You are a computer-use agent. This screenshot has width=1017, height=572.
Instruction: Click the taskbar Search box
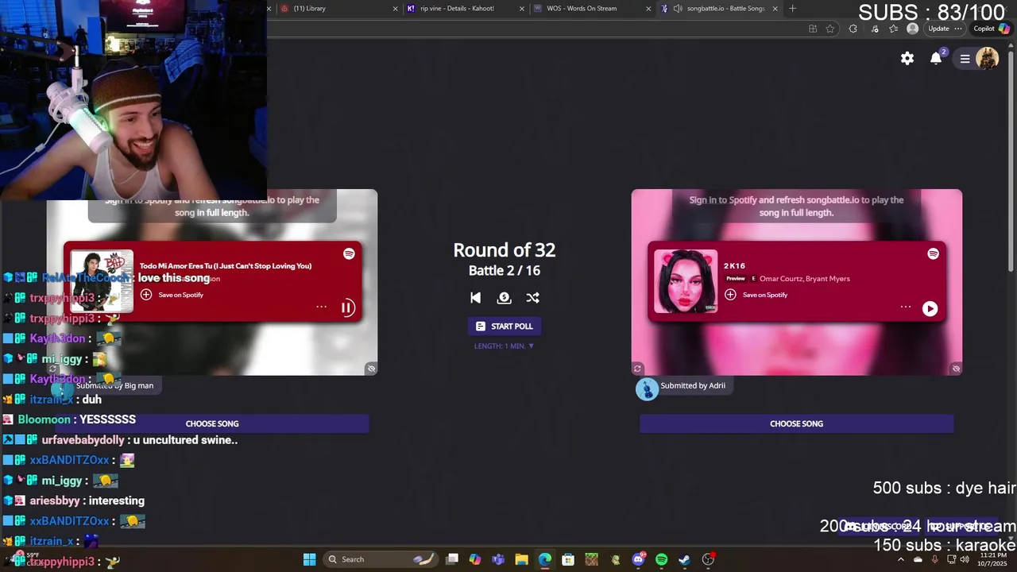(x=382, y=559)
